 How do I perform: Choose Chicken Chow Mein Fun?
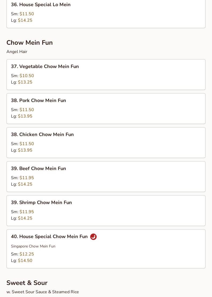[42, 134]
